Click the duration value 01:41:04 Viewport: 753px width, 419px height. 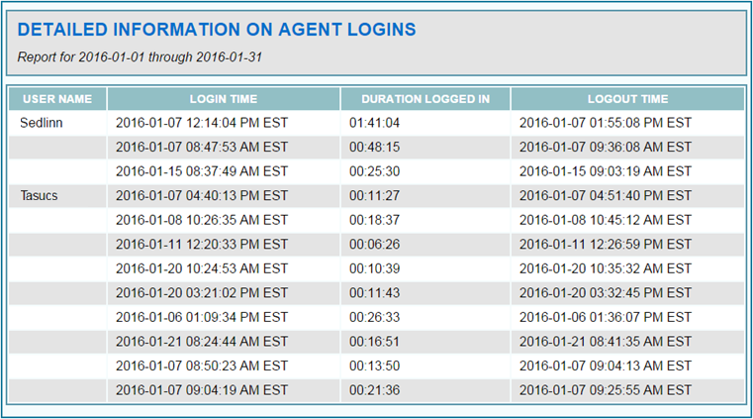pos(374,123)
